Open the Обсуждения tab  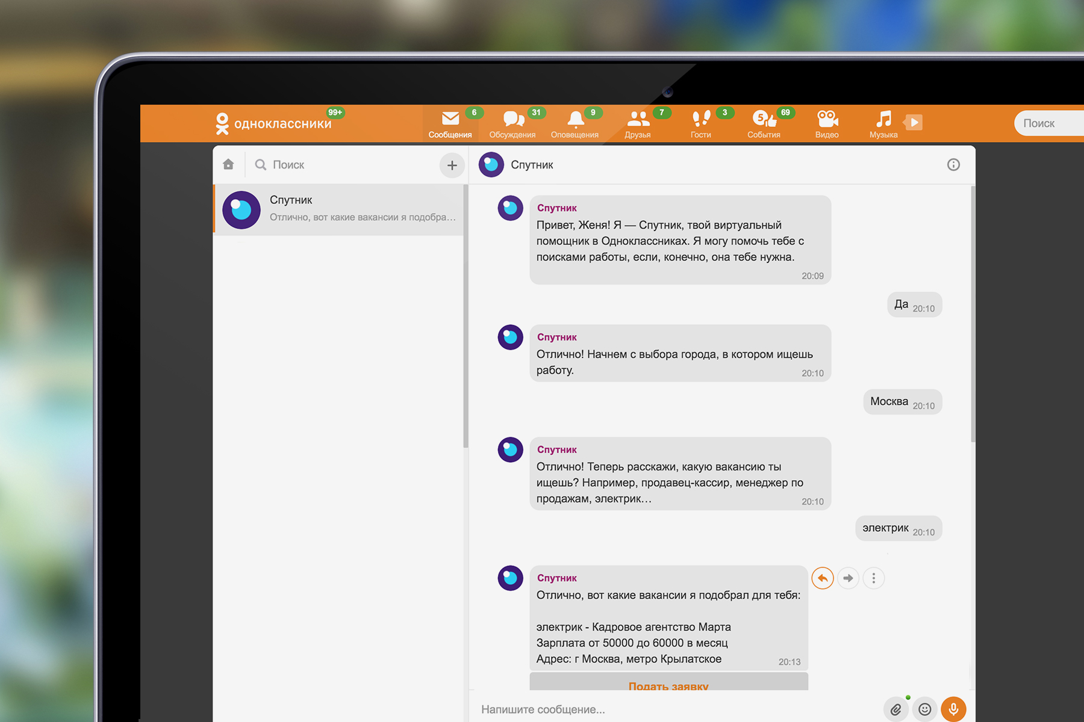[512, 124]
